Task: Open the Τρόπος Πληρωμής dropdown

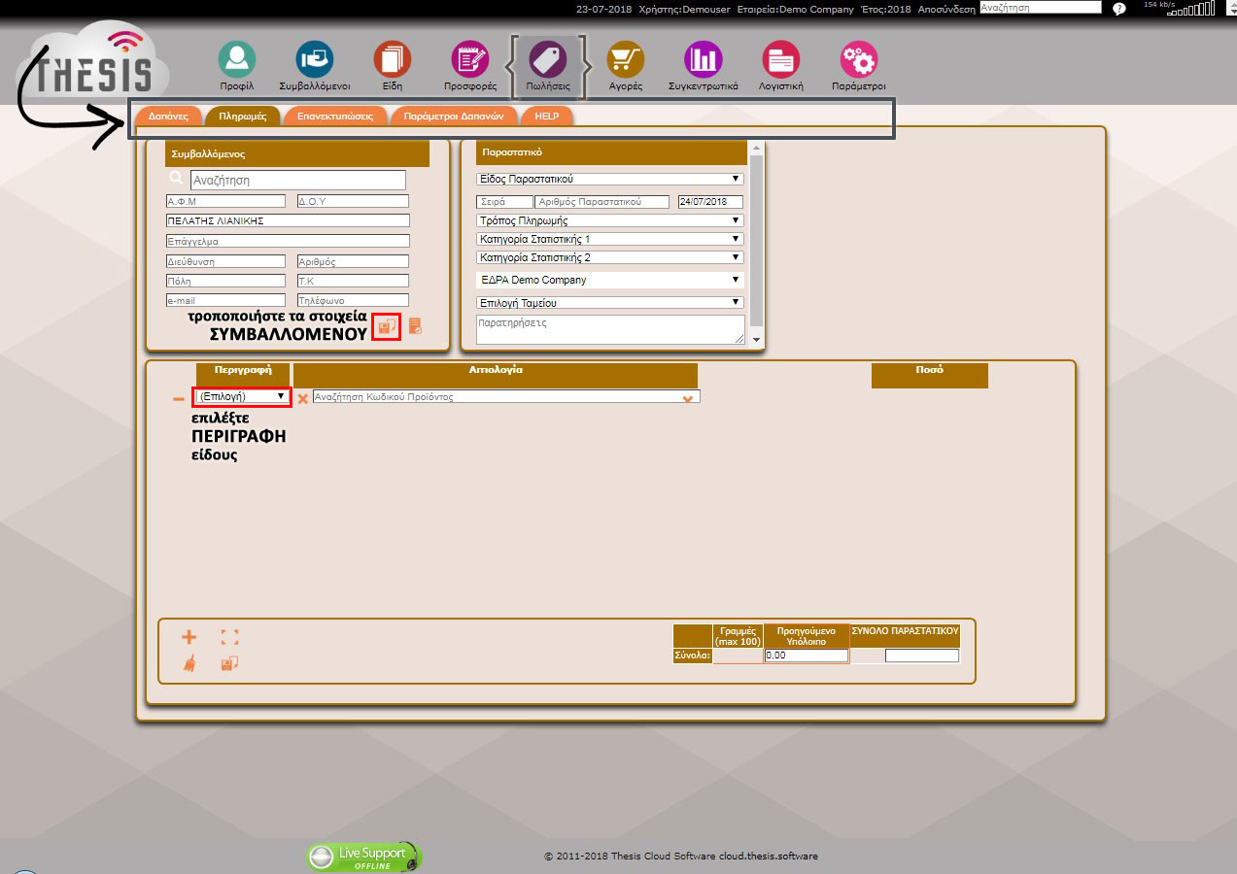Action: [x=609, y=220]
